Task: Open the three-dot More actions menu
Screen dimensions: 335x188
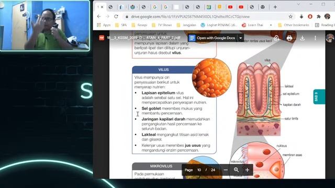Action: pos(315,38)
